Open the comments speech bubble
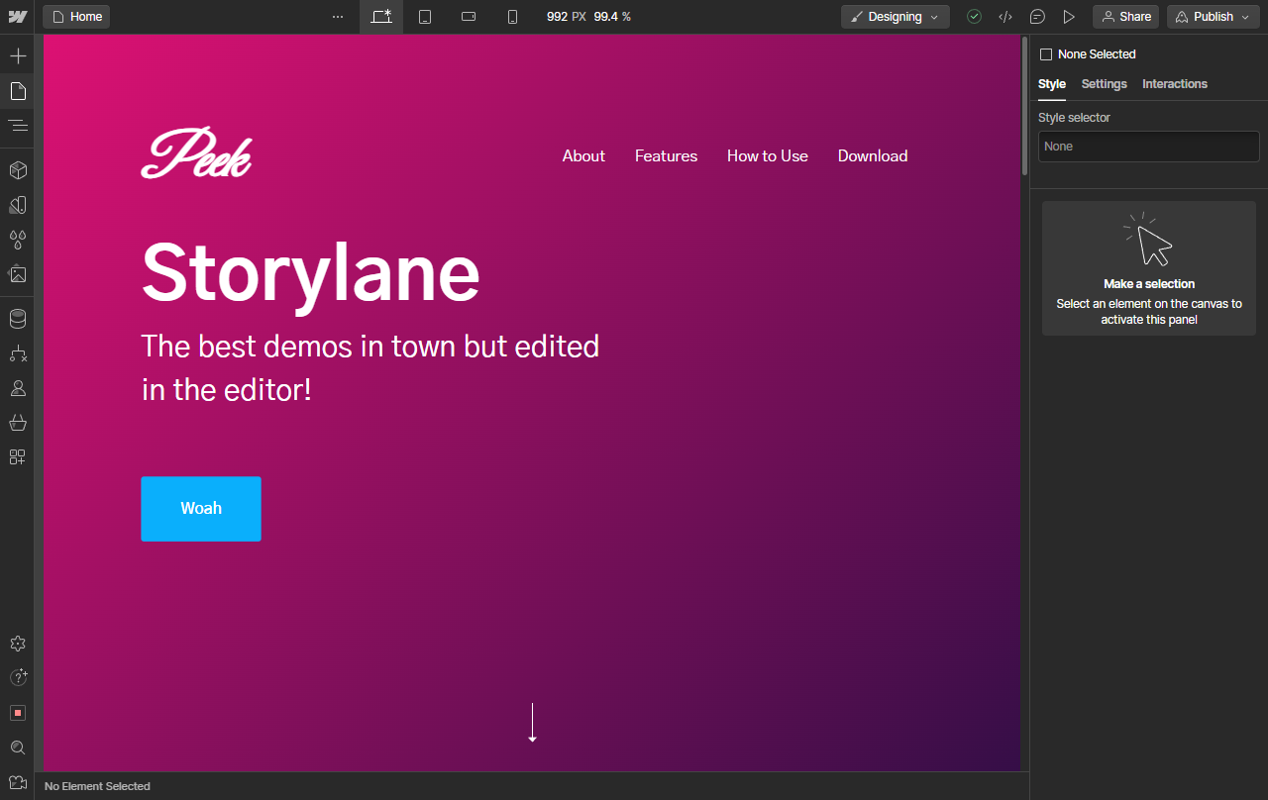 click(x=1037, y=17)
